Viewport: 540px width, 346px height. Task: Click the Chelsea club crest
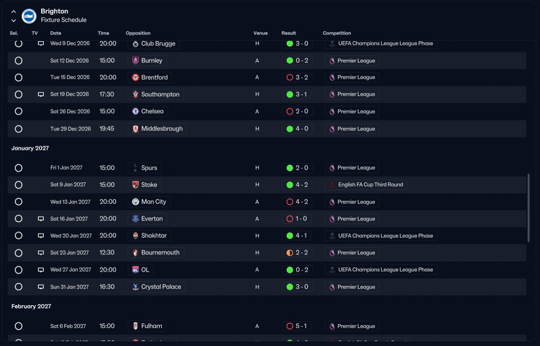(135, 111)
